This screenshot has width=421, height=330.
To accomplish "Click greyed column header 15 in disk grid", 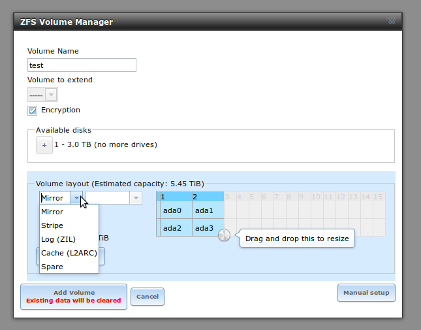I will coord(378,197).
